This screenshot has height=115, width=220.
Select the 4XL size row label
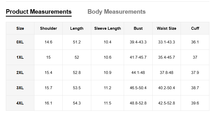(x=20, y=103)
